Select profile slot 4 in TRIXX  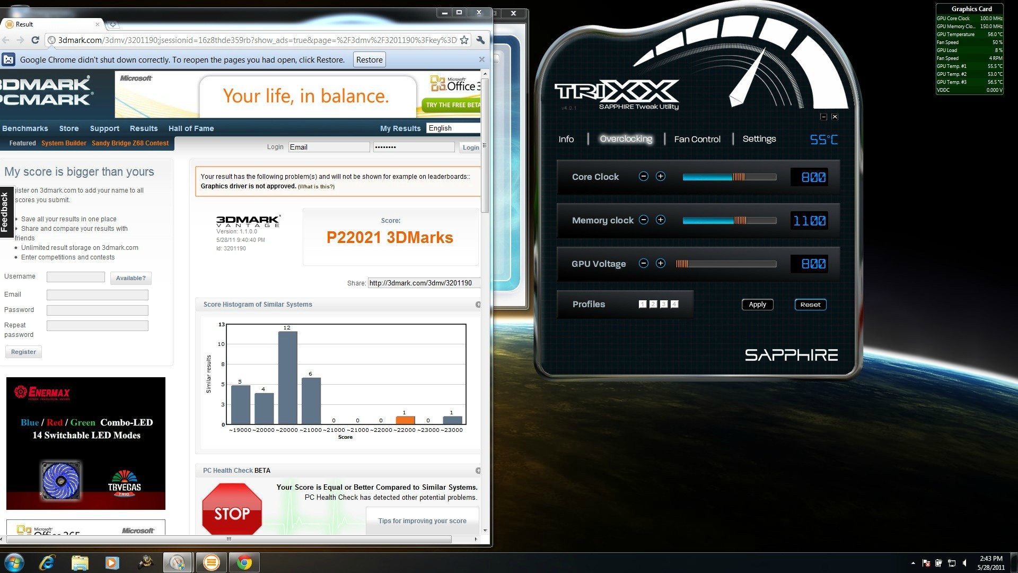[674, 304]
